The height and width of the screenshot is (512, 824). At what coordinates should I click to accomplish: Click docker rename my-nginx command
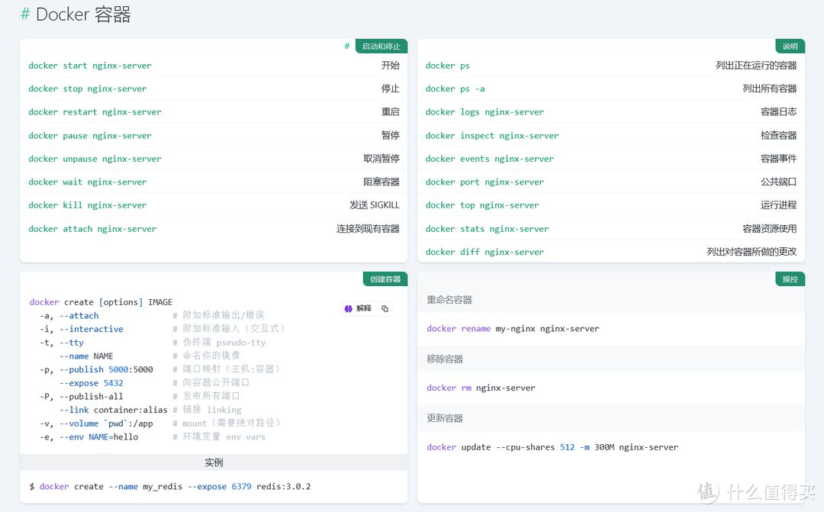(x=513, y=329)
